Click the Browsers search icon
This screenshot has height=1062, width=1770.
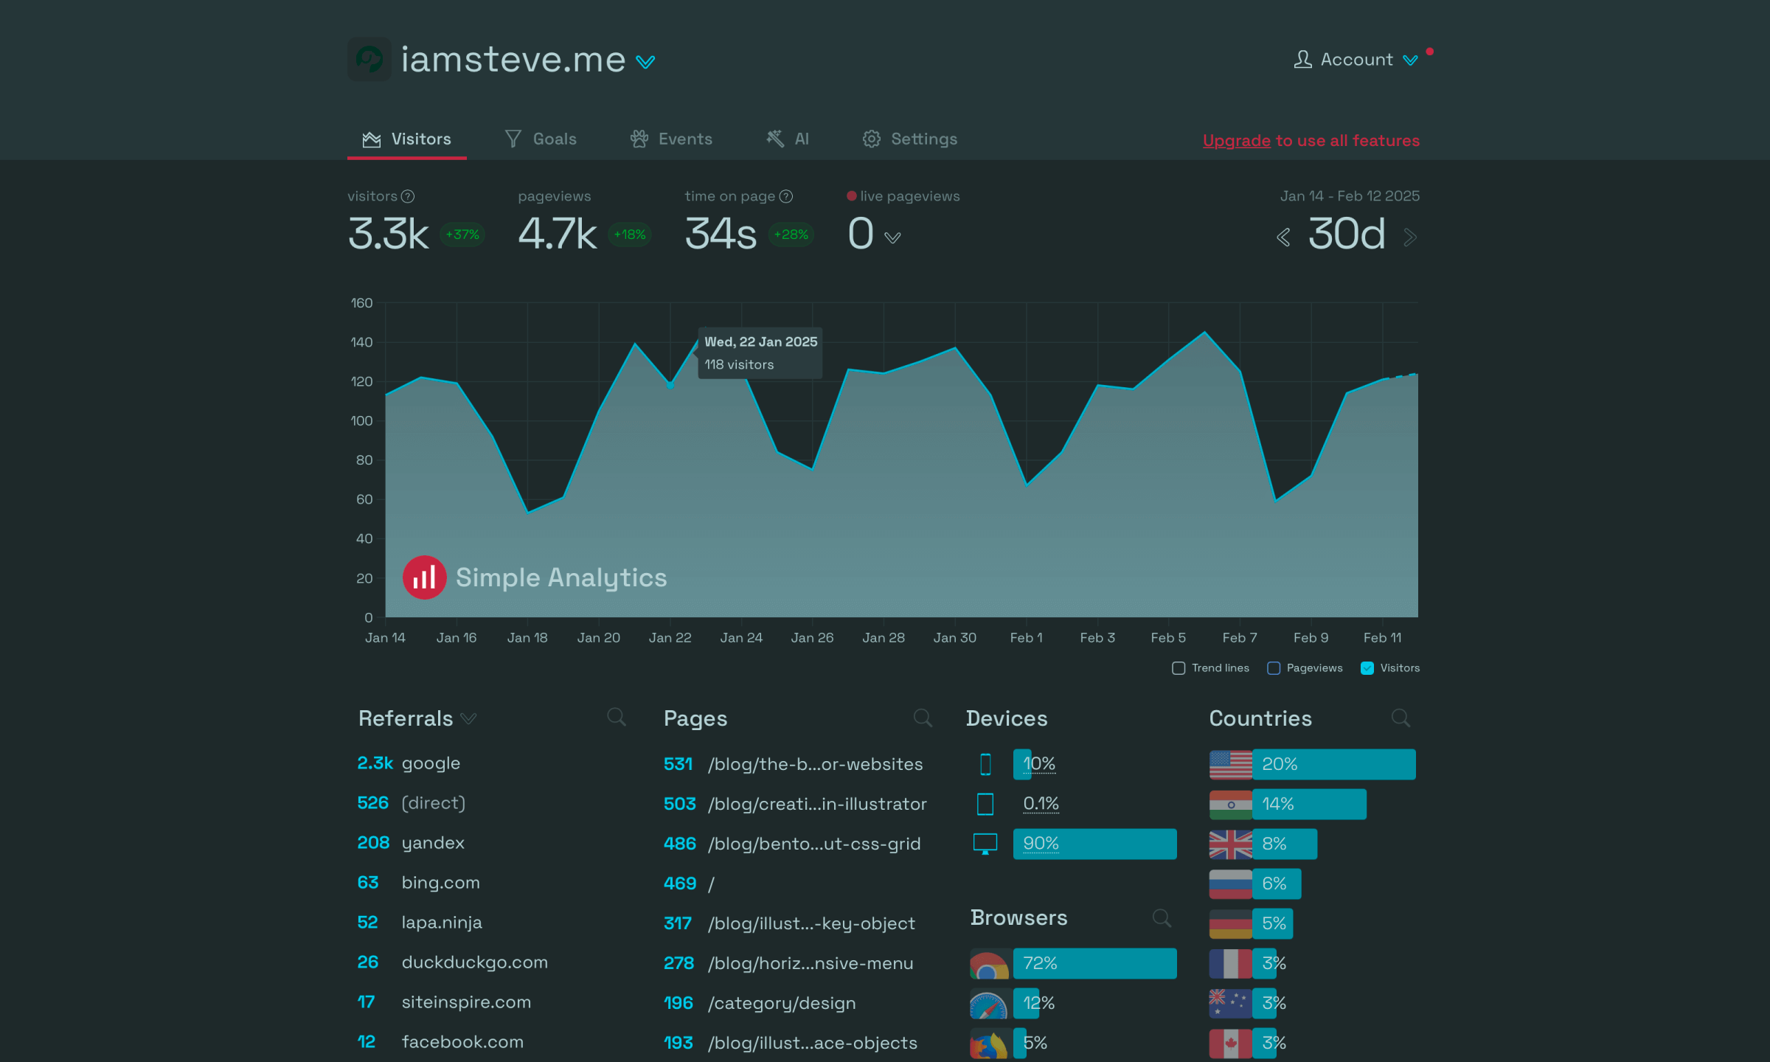(1162, 918)
